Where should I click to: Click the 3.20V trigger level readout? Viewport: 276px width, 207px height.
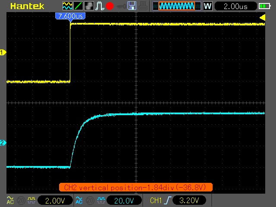189,200
